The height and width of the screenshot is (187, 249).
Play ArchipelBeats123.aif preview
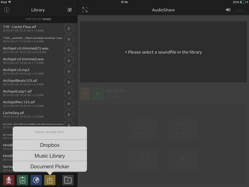tap(69, 82)
